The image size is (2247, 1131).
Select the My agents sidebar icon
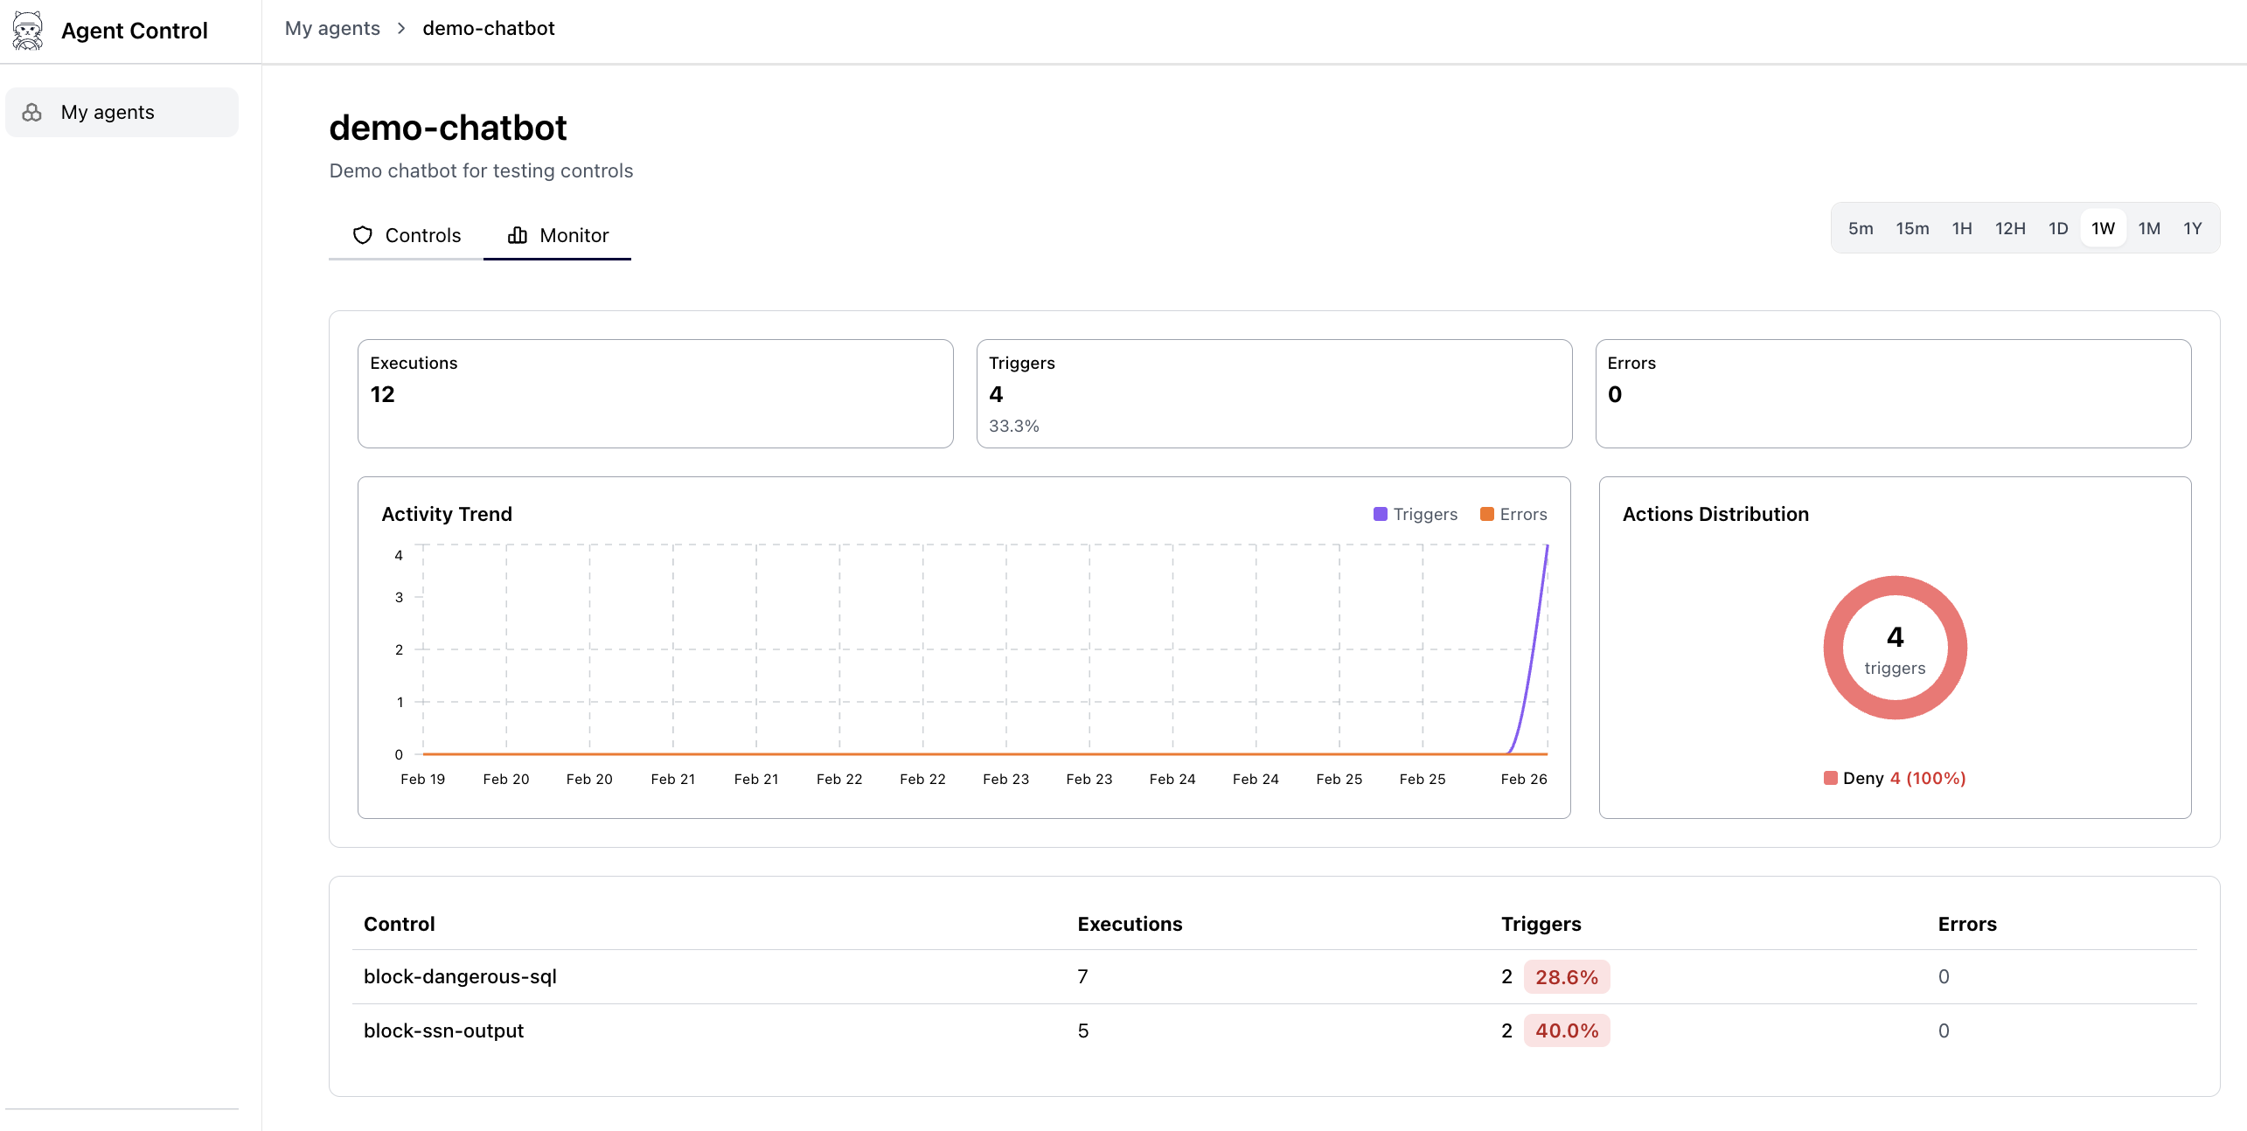pyautogui.click(x=31, y=112)
